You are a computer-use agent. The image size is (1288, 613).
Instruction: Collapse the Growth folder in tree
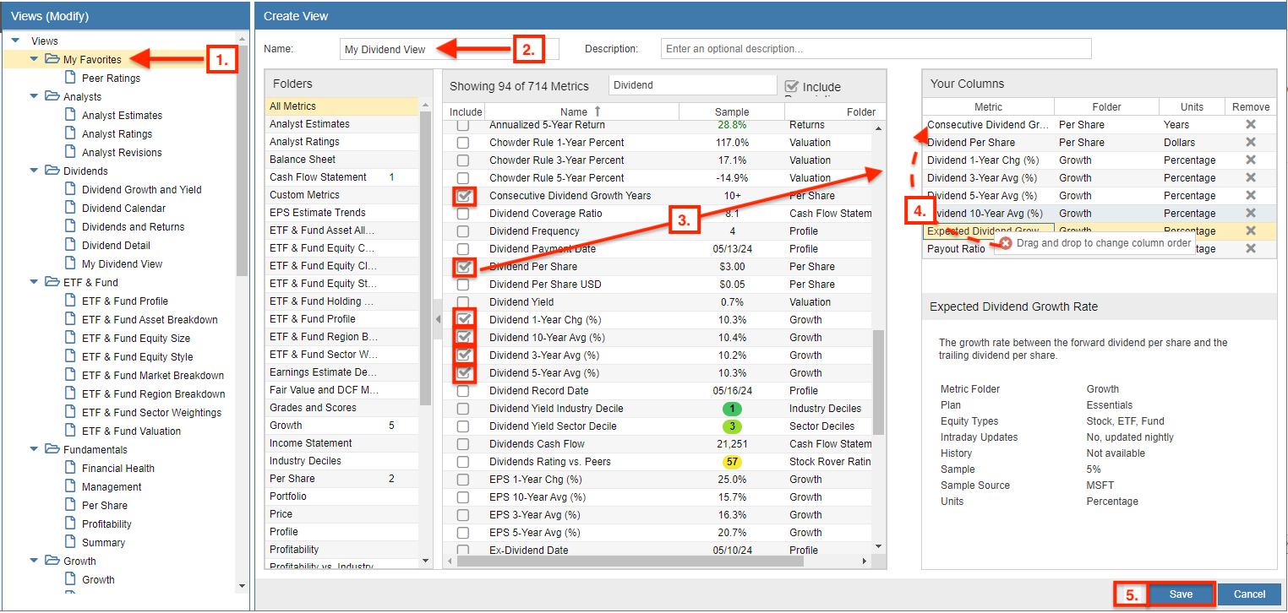[34, 561]
